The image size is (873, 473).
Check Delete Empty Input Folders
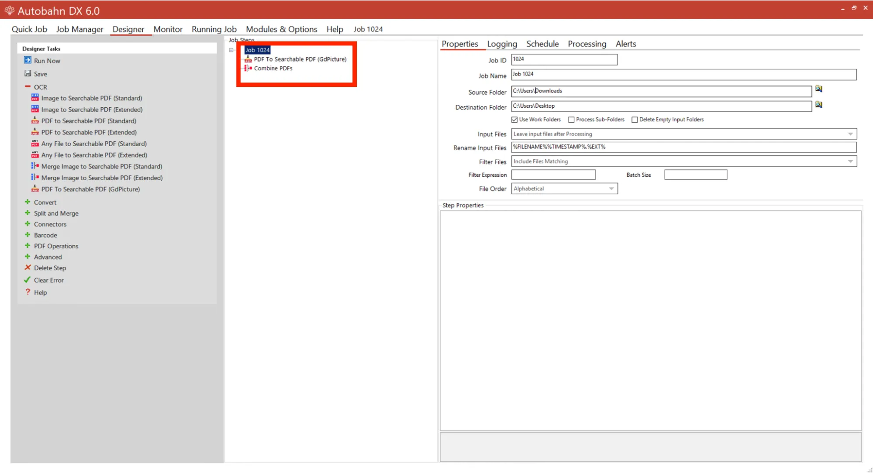click(x=635, y=120)
